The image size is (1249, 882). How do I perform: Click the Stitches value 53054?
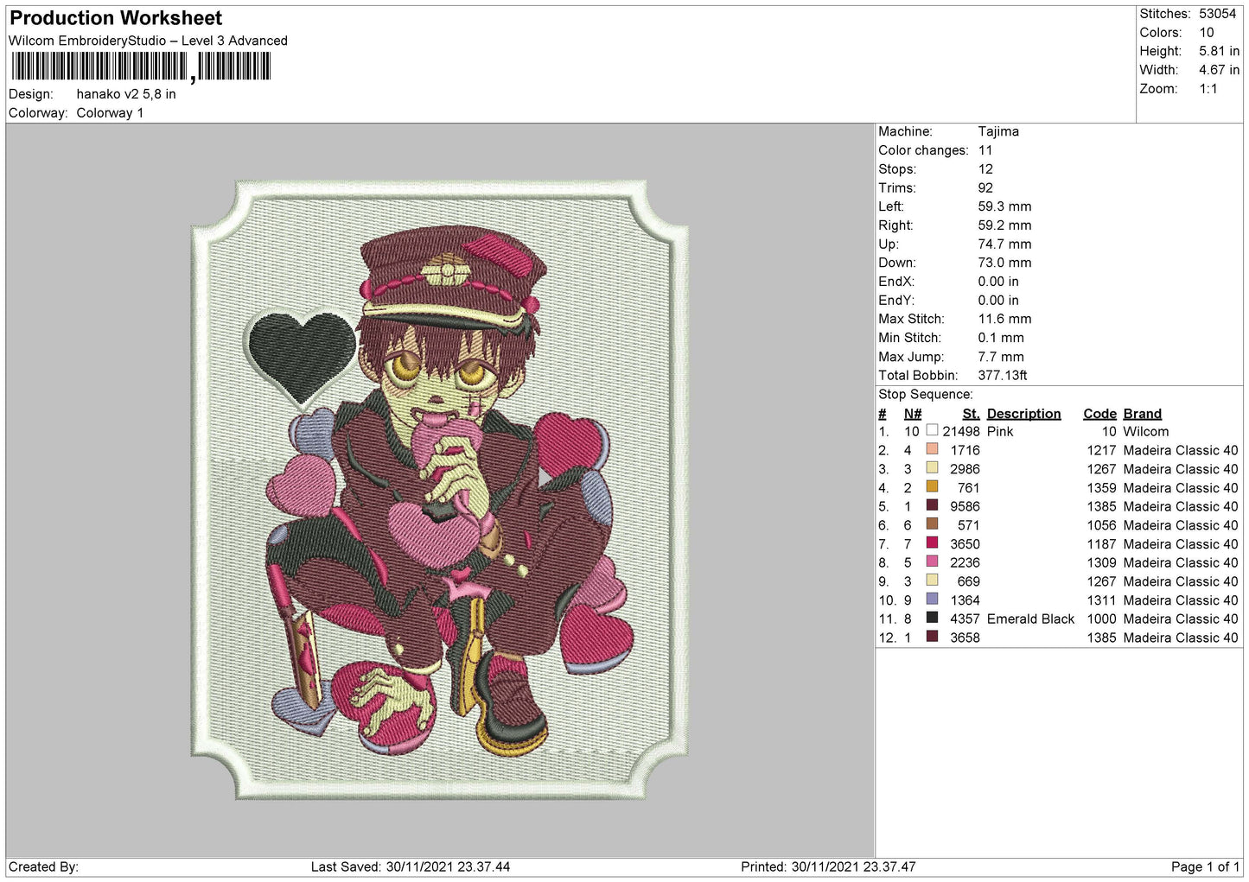pos(1217,14)
